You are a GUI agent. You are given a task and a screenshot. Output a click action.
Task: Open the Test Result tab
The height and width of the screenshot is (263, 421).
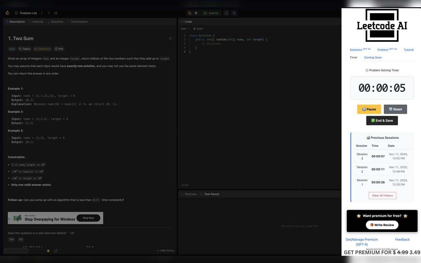pos(210,194)
